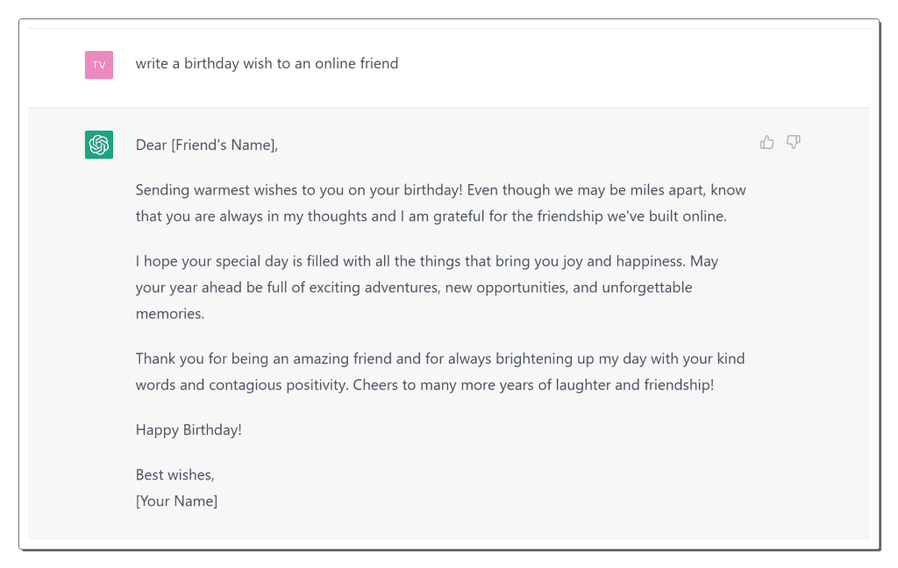Click the word 'memories.' in response
The width and height of the screenshot is (898, 568).
coord(169,314)
